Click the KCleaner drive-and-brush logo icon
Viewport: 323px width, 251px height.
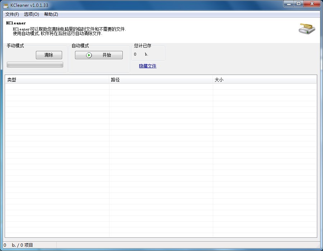pos(307,29)
